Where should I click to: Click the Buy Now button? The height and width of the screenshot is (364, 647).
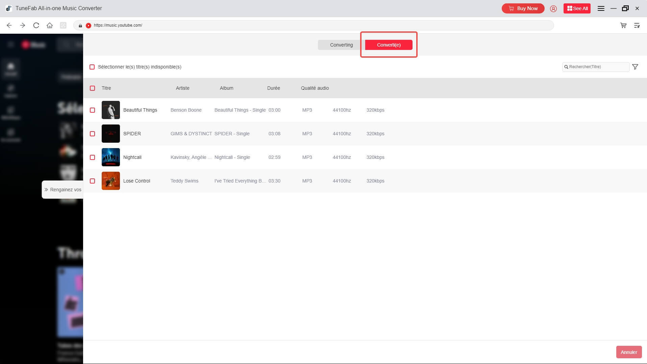(523, 8)
